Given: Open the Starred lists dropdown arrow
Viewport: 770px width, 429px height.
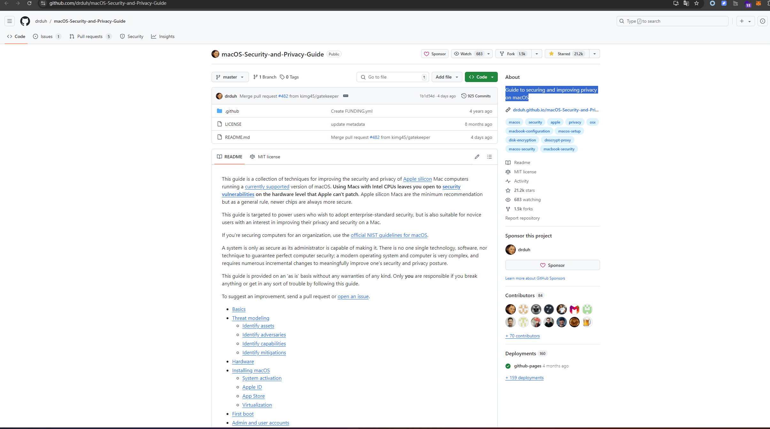Looking at the screenshot, I should pyautogui.click(x=595, y=54).
